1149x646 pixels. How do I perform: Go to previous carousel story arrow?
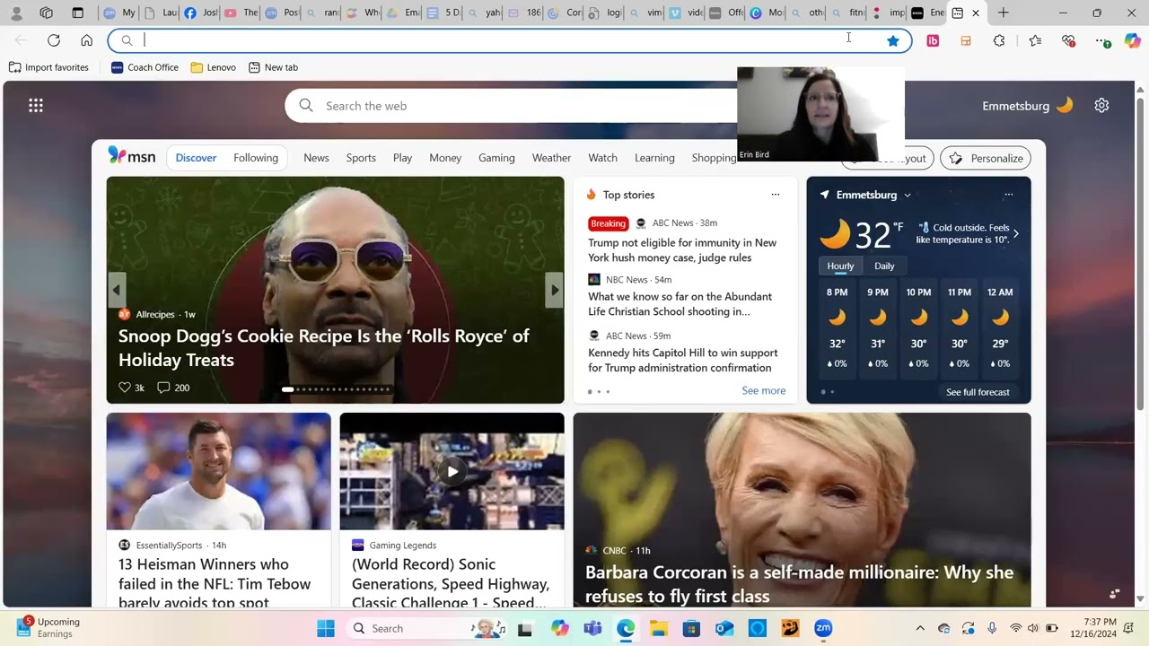tap(117, 290)
